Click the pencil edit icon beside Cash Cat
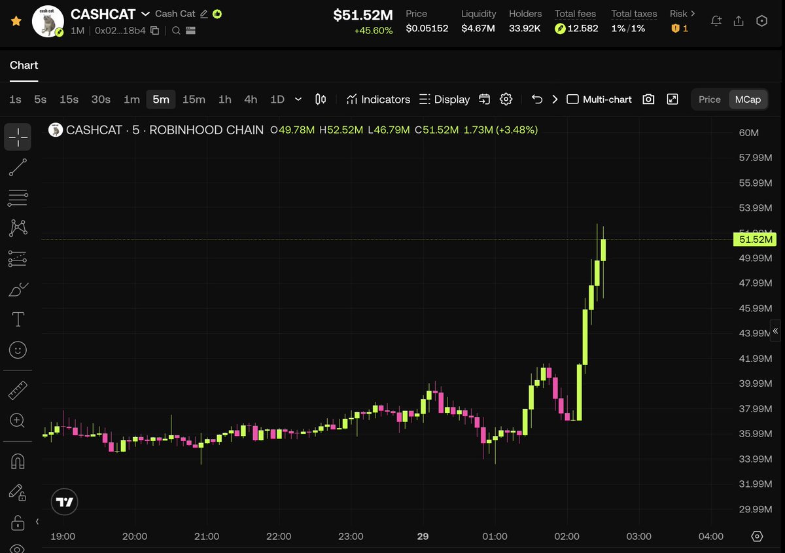785x553 pixels. [204, 14]
